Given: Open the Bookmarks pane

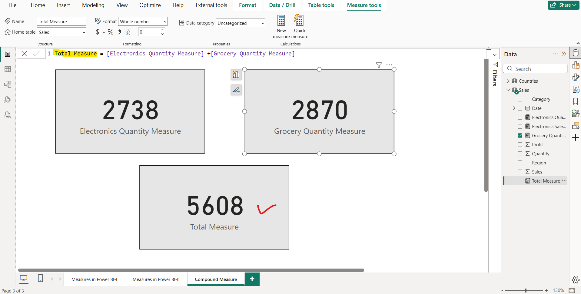Looking at the screenshot, I should (x=576, y=101).
